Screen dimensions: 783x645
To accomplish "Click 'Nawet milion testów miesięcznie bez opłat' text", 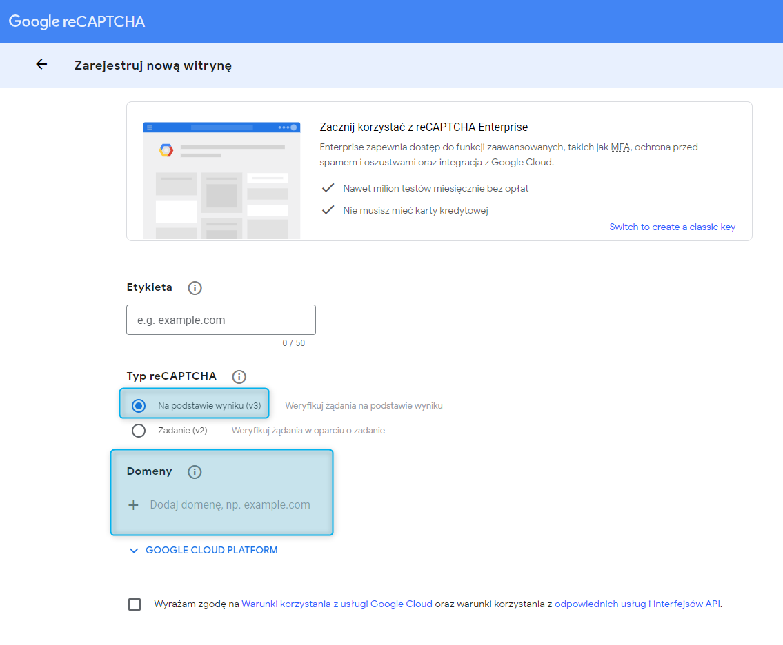I will pos(435,189).
